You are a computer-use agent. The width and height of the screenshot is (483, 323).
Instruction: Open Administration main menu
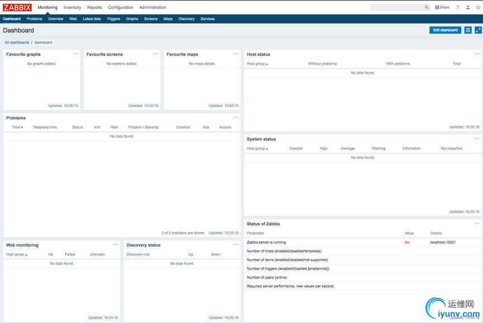click(152, 7)
